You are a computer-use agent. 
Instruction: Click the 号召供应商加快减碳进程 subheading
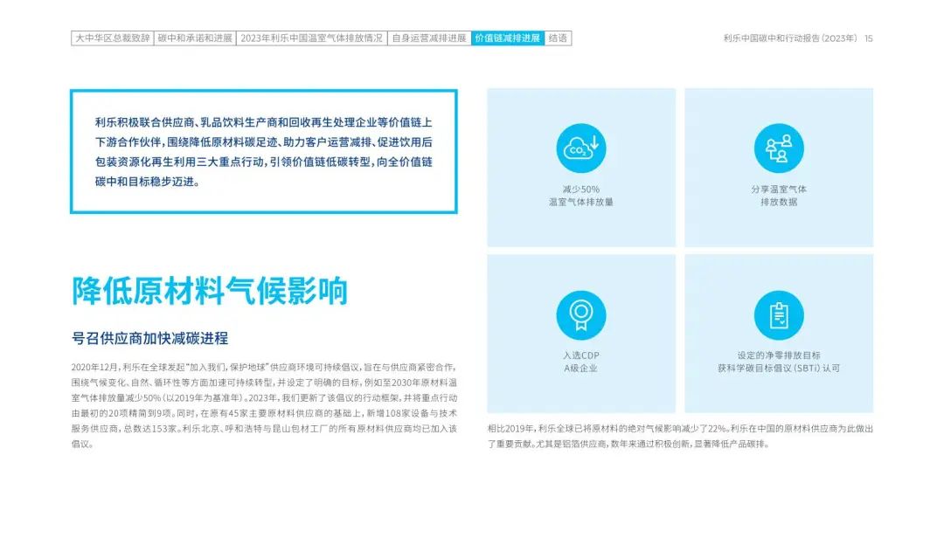pos(149,338)
